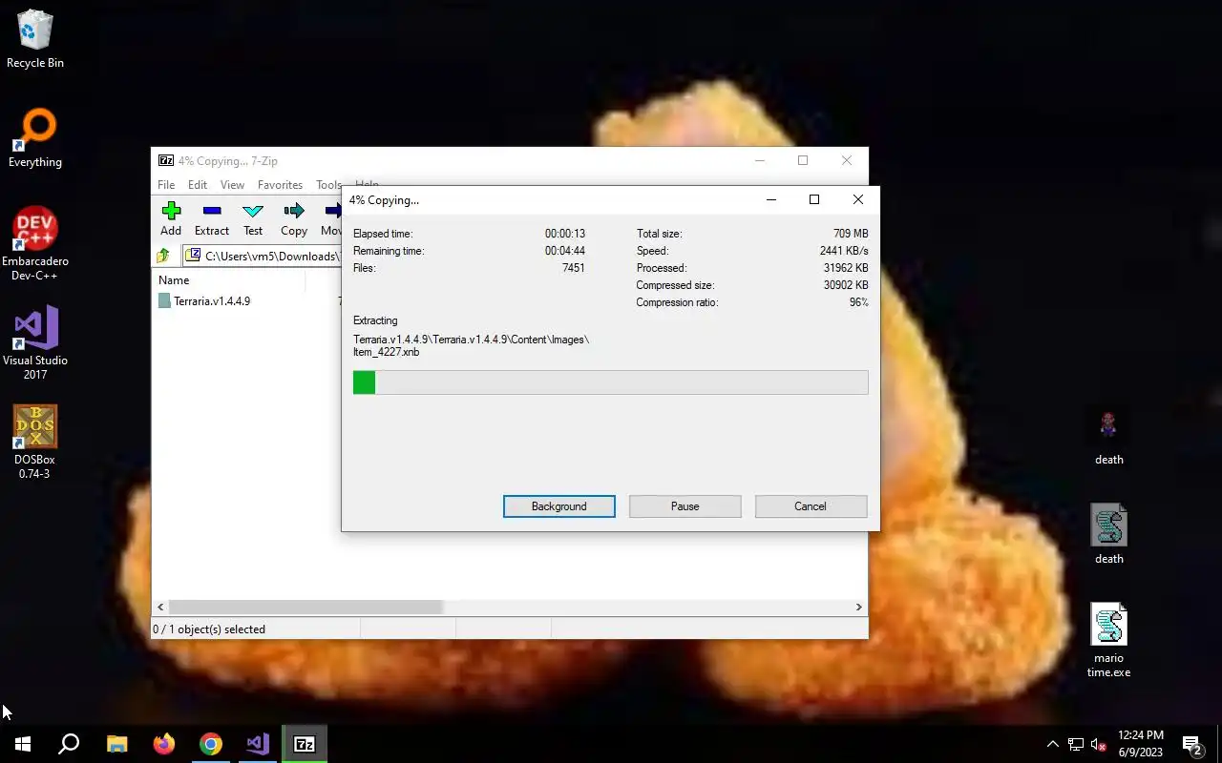Click the muted volume tray icon
Viewport: 1222px width, 763px height.
[x=1099, y=744]
